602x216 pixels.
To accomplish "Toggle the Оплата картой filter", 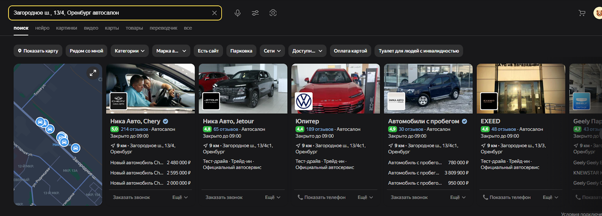I will [x=351, y=51].
